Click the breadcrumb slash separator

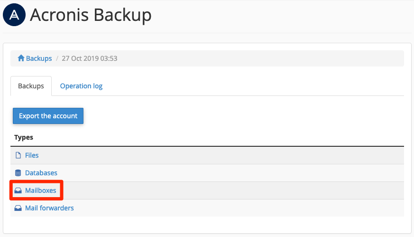coord(57,58)
